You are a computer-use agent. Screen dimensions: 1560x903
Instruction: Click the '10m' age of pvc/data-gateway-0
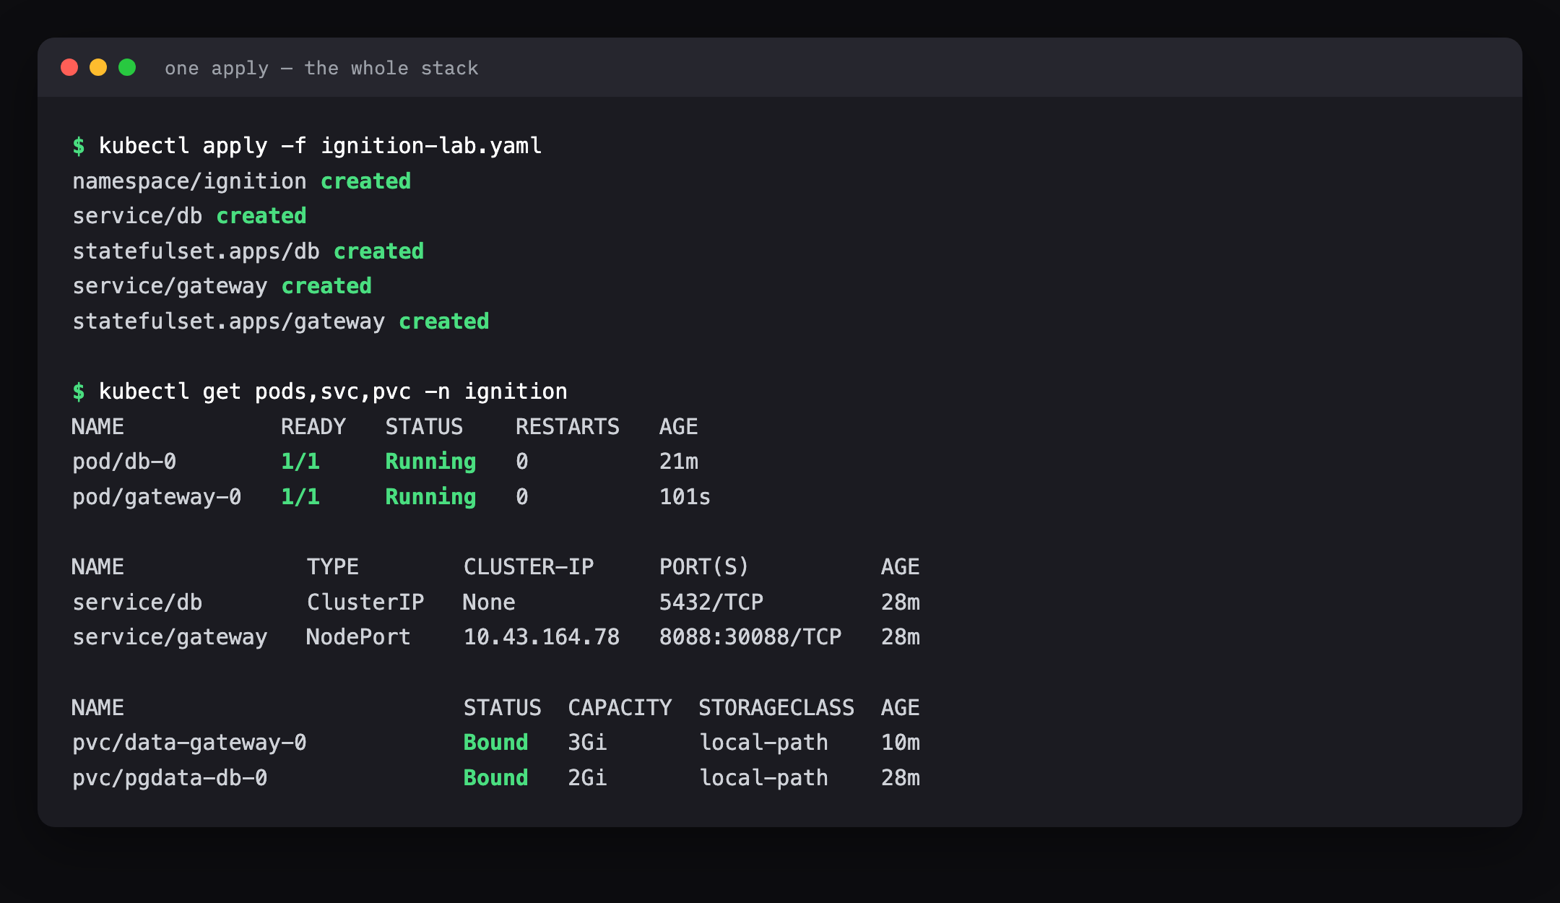pos(901,743)
